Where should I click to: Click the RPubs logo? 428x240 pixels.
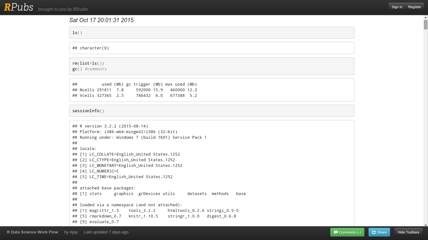point(18,7)
